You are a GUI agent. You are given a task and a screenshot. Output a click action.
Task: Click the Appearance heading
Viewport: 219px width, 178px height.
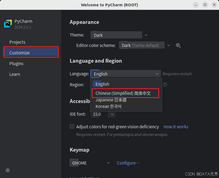(x=84, y=22)
